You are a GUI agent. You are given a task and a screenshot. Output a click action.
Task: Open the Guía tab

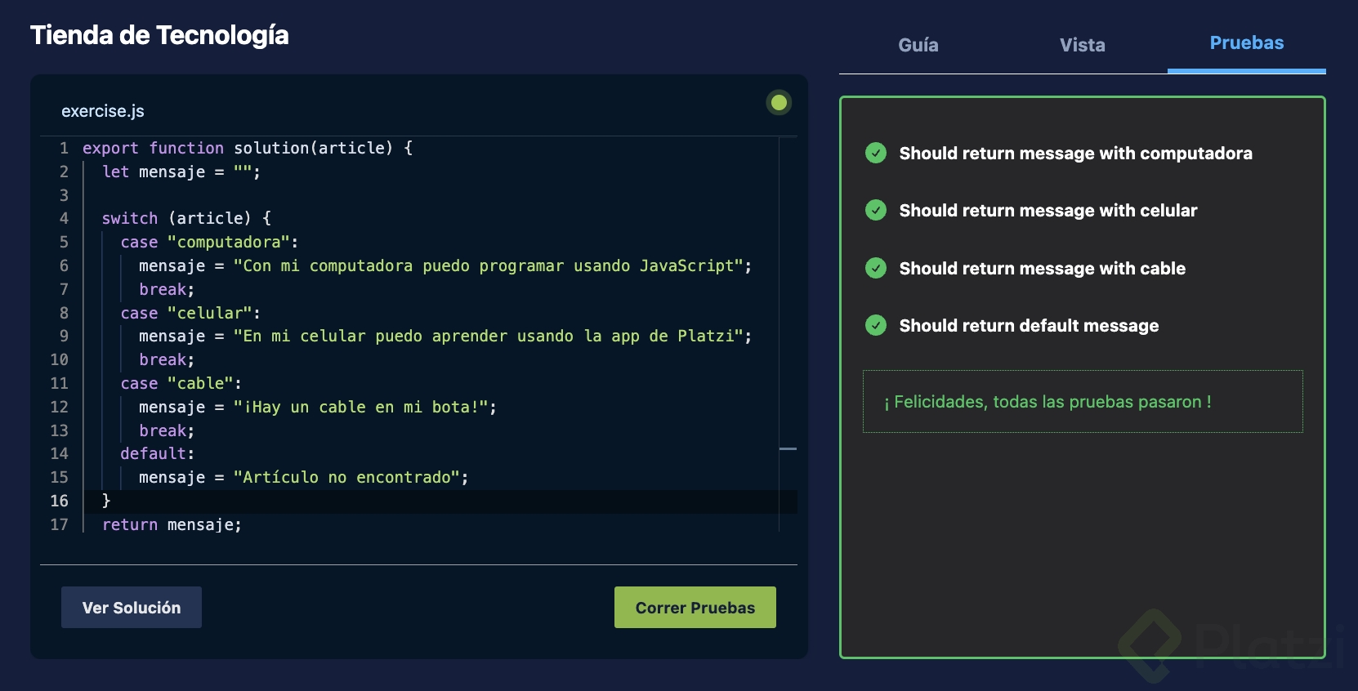pos(918,45)
